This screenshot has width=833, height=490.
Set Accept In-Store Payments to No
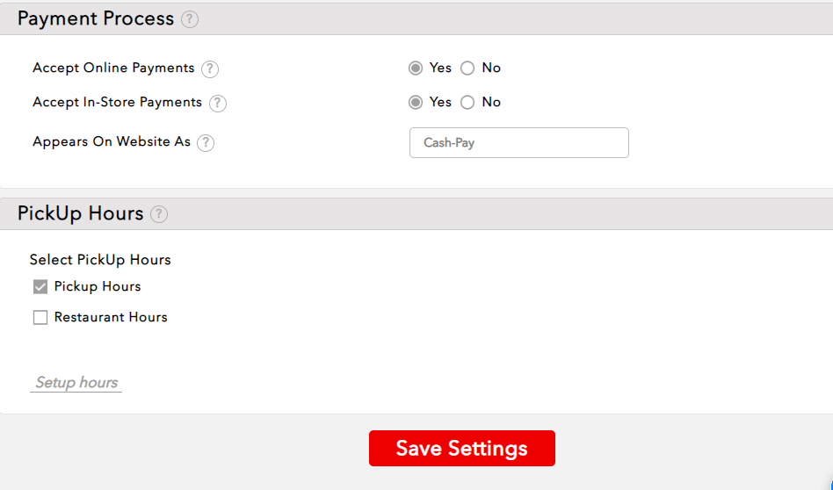(x=467, y=103)
